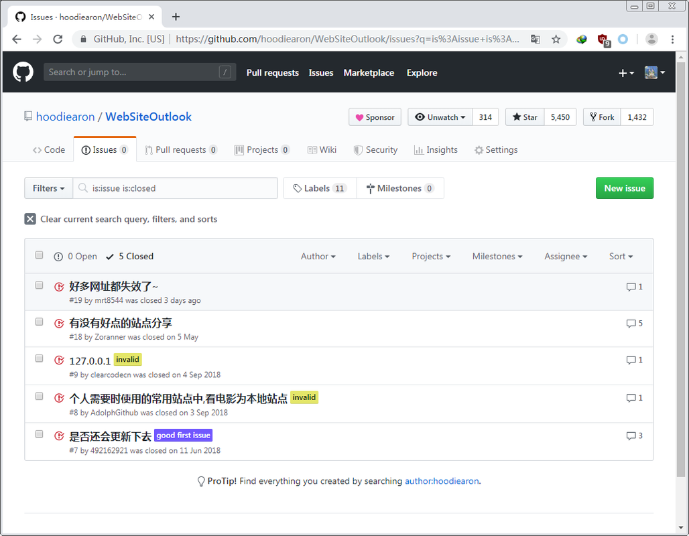Expand the plus create-new dropdown
Image resolution: width=689 pixels, height=536 pixels.
click(626, 73)
